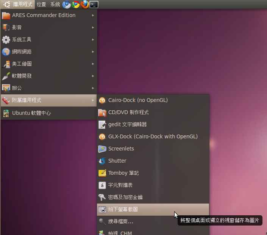Click the 辦公 office icon

click(x=6, y=88)
